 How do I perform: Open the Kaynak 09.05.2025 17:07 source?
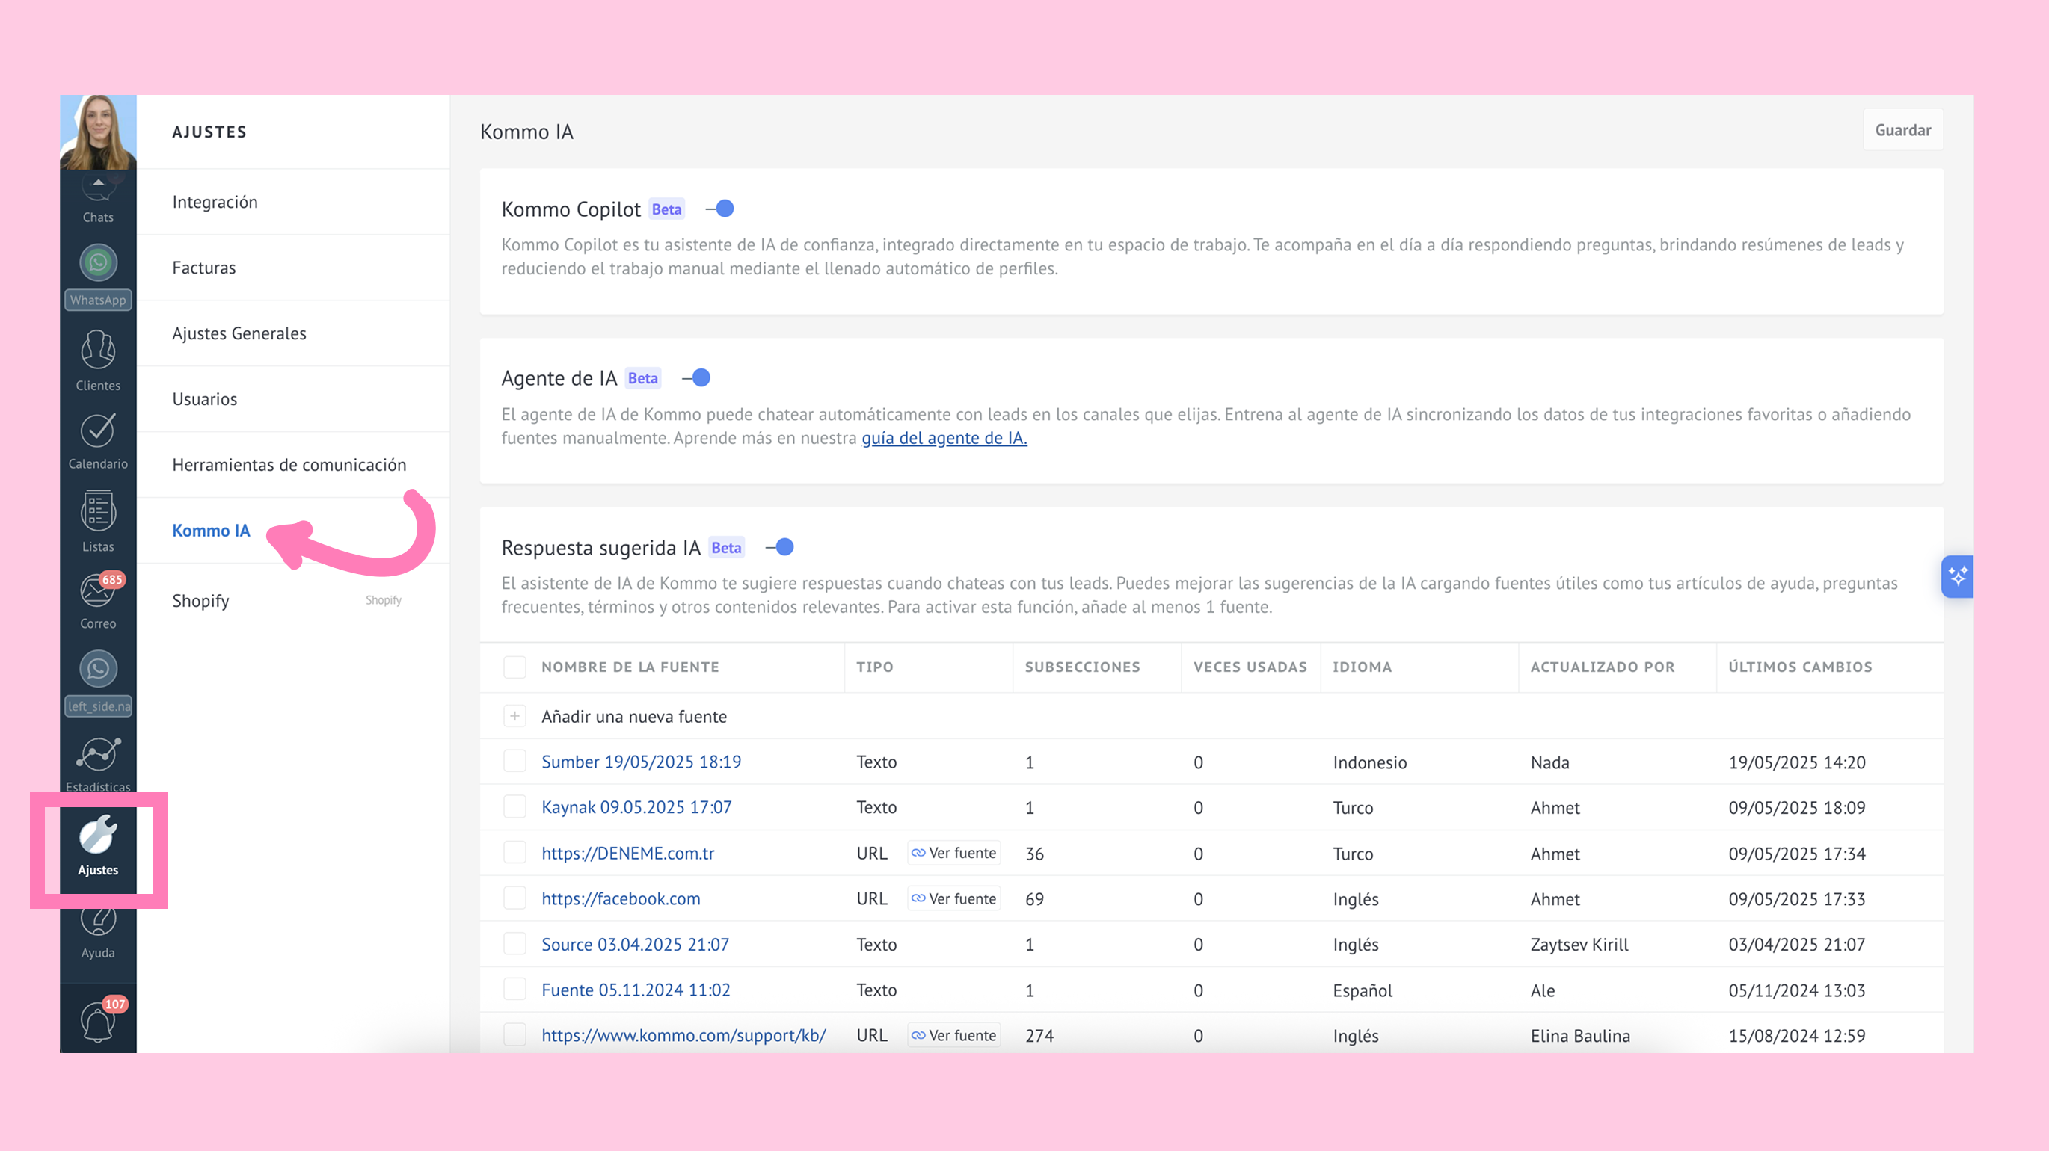[636, 806]
